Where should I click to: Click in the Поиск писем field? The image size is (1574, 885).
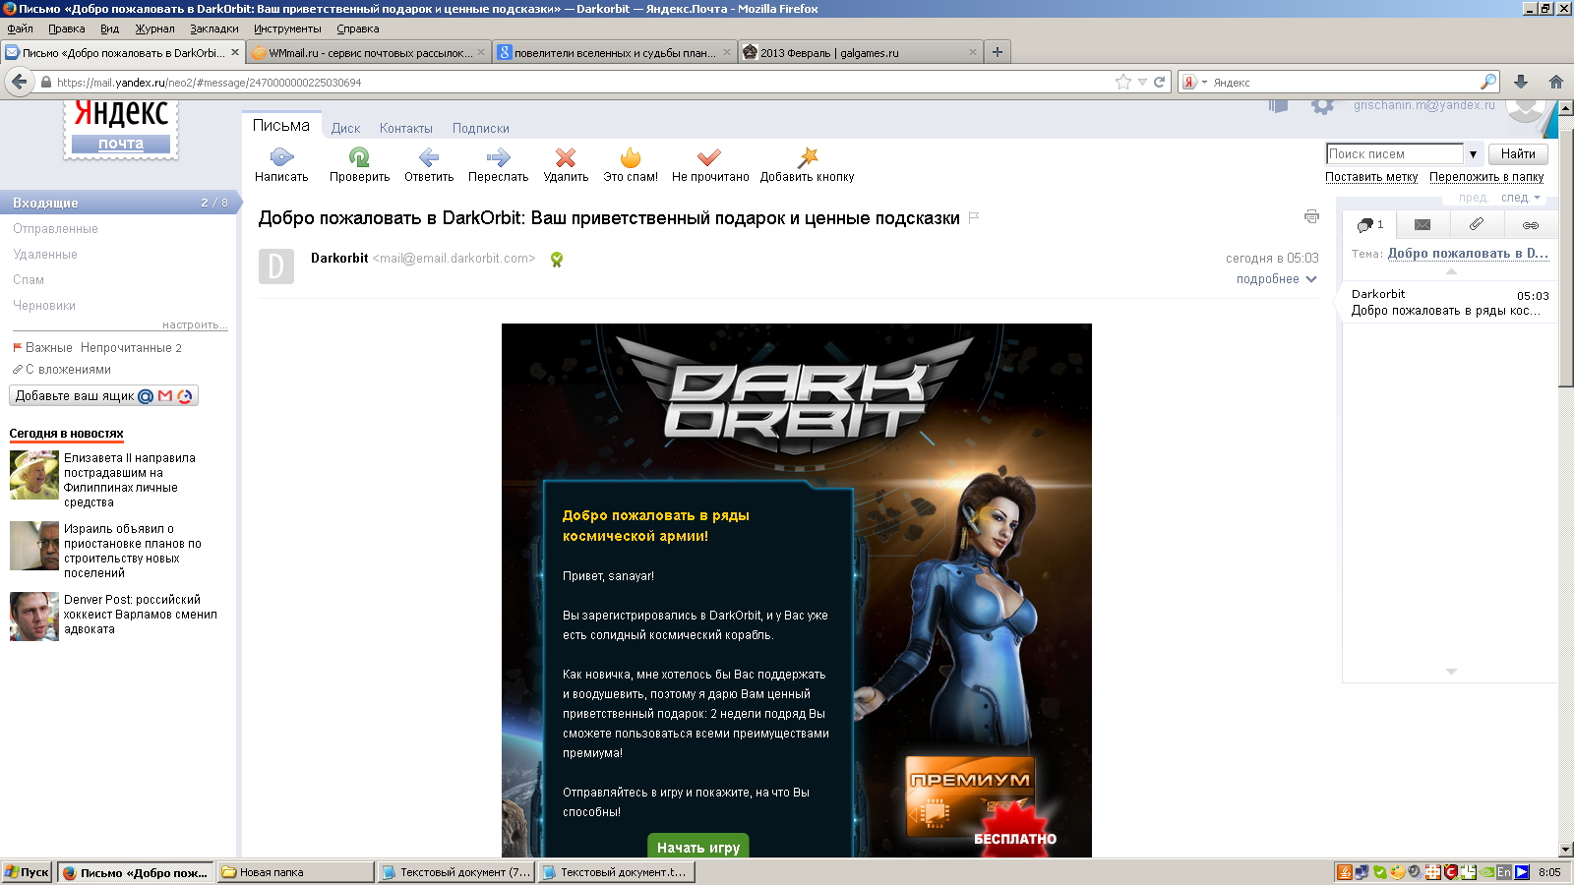1395,154
